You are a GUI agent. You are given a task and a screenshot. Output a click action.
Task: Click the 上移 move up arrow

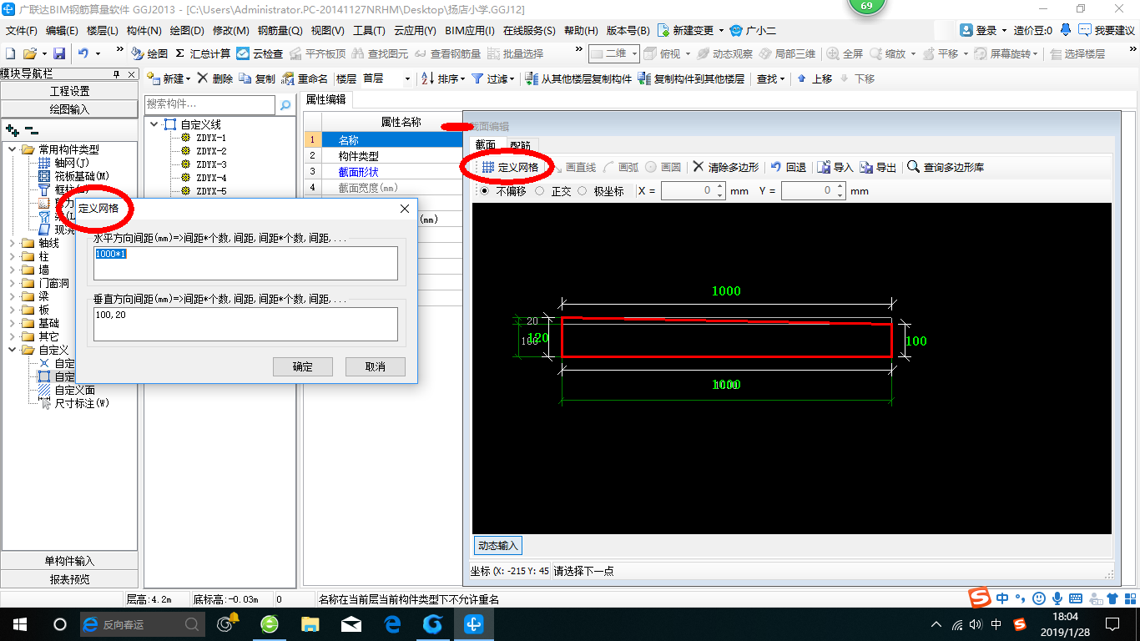click(802, 78)
